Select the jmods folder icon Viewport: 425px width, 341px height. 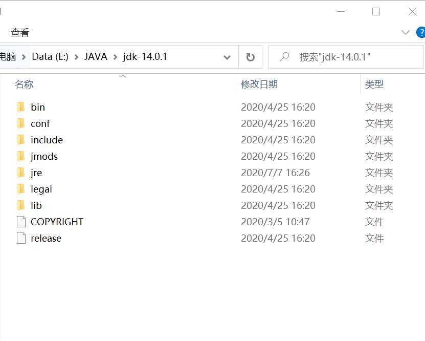click(21, 156)
